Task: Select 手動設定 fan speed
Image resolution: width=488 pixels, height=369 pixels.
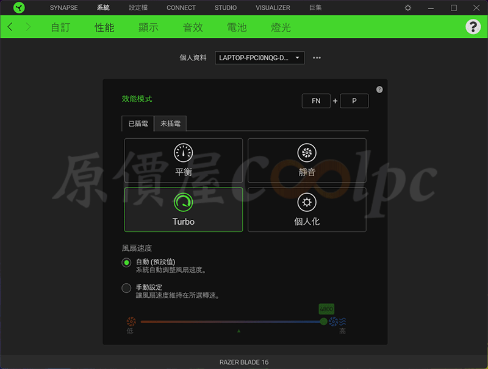Action: [x=126, y=288]
